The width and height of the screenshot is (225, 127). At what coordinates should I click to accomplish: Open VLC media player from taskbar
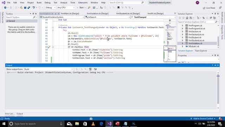coord(93,124)
